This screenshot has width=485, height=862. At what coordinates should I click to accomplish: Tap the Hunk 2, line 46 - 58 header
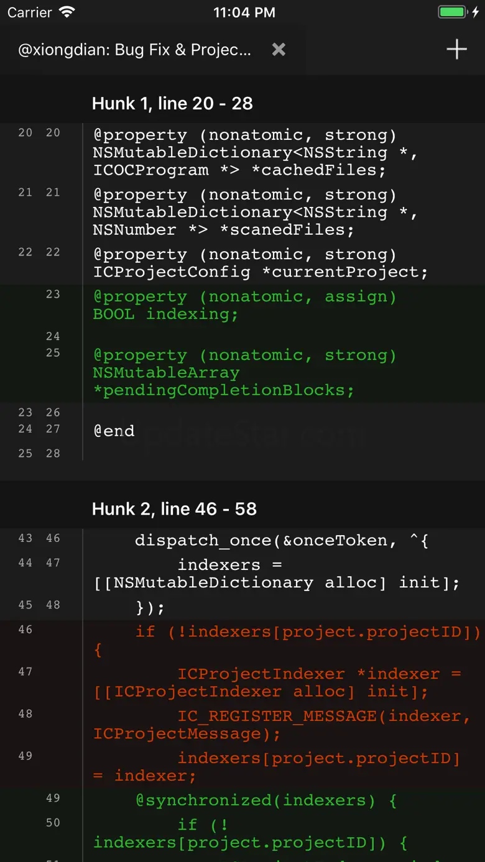click(174, 509)
